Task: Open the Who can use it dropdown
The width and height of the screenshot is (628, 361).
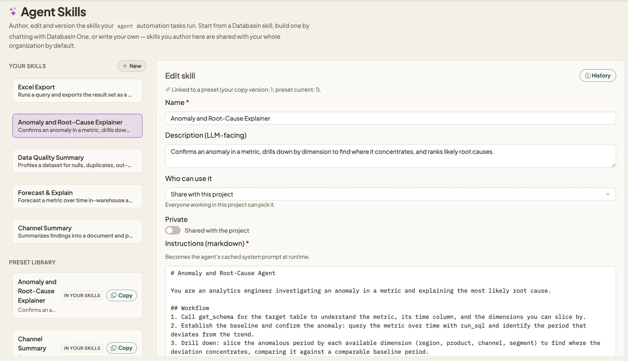Action: coord(391,194)
